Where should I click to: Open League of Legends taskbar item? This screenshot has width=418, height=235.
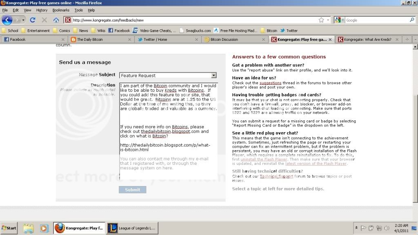click(x=132, y=228)
